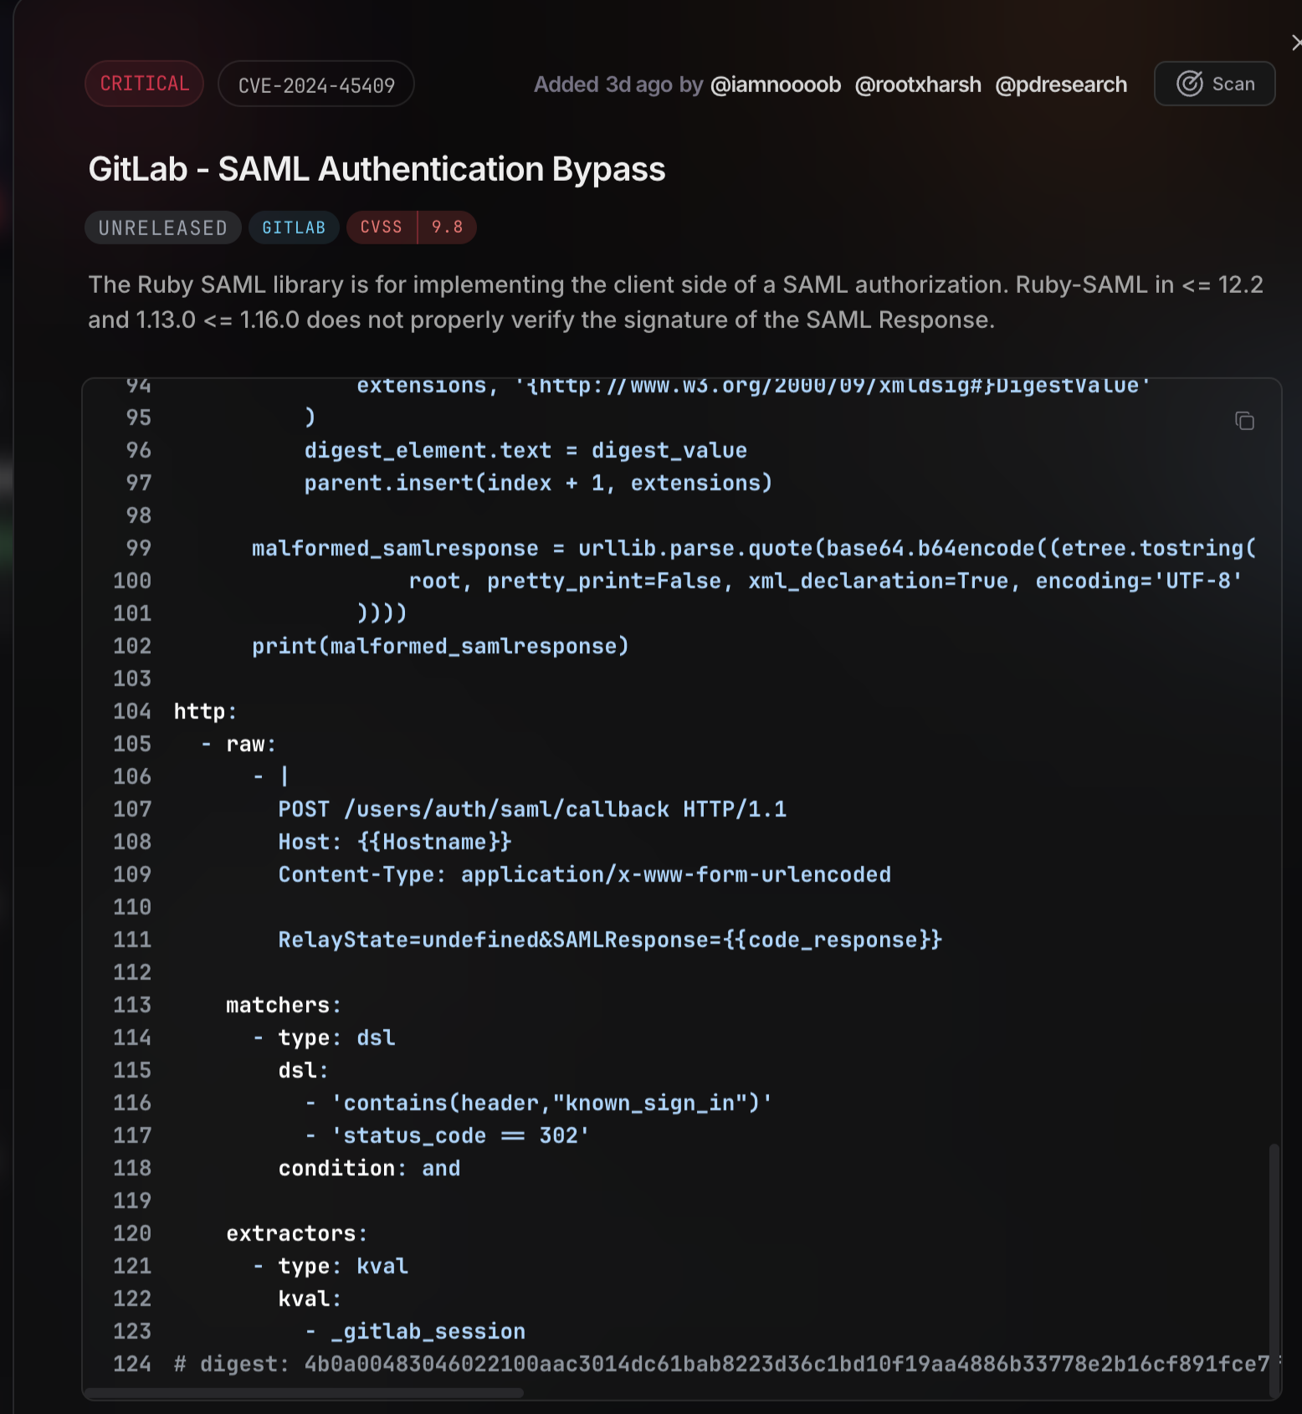This screenshot has width=1302, height=1414.
Task: Open contributor @pdresearch profile
Action: [1061, 85]
